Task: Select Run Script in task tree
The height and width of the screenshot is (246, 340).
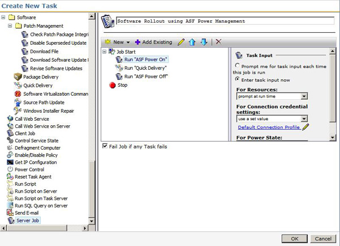Action: 25,184
